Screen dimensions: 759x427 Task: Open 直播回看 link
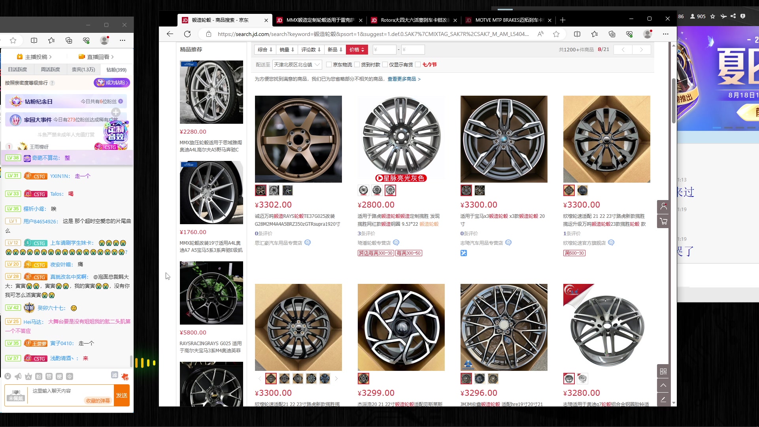click(96, 57)
